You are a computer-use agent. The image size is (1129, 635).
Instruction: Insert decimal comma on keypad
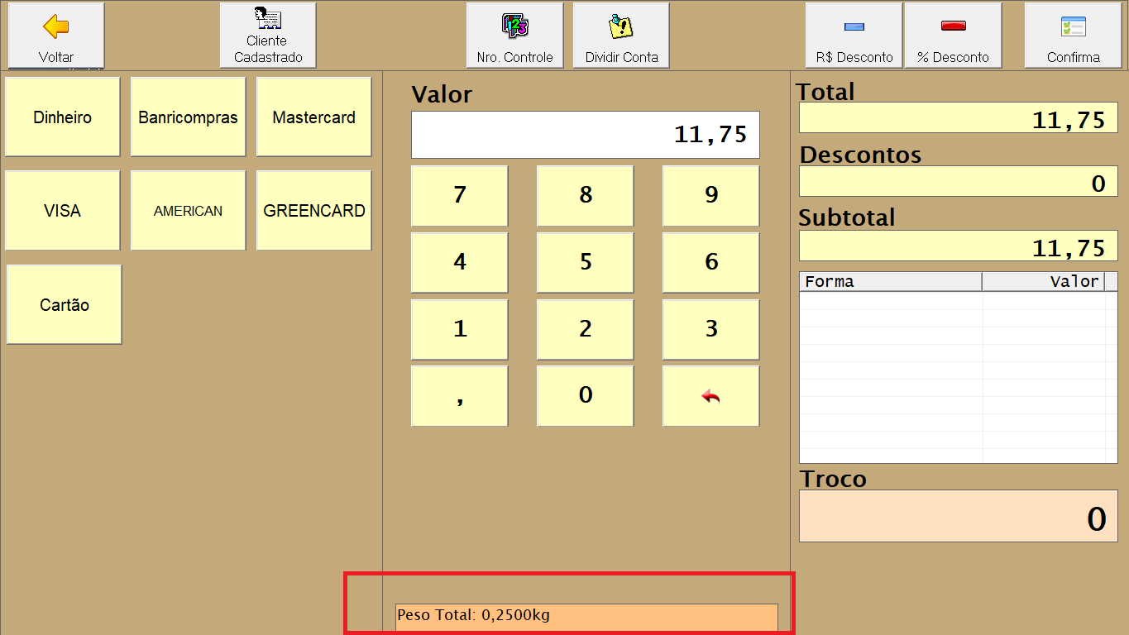(x=460, y=396)
